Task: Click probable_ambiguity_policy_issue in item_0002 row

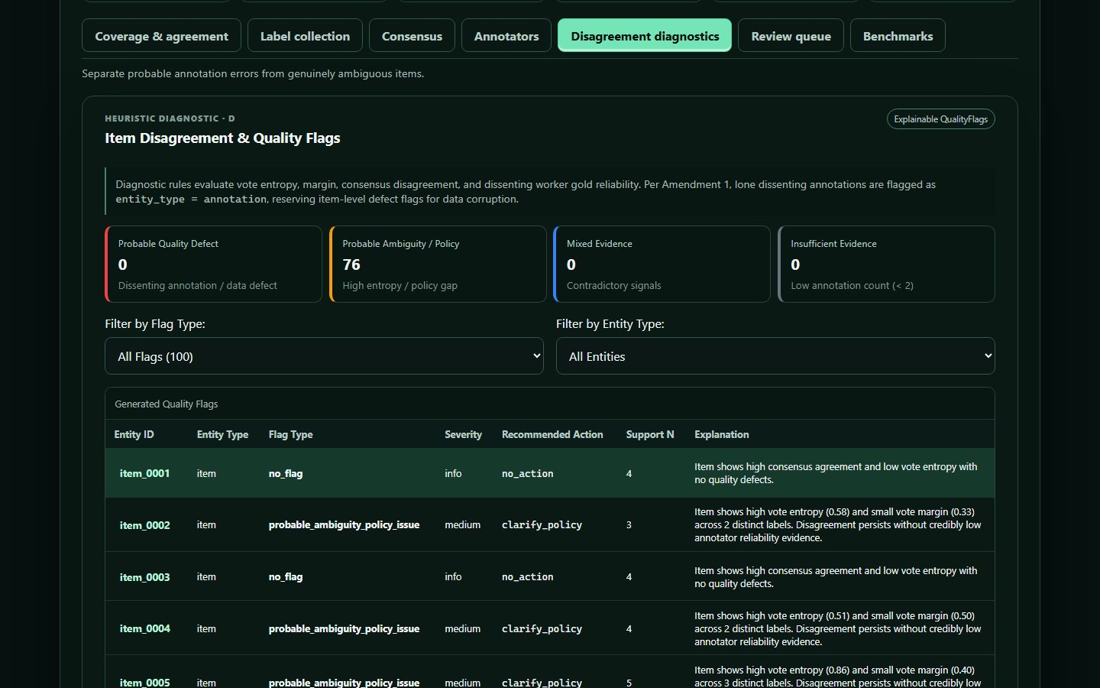Action: pos(344,525)
